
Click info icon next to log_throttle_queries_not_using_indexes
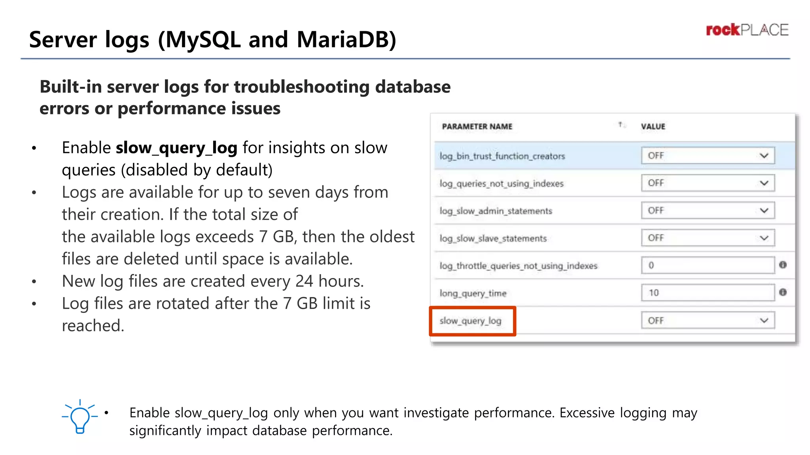click(x=783, y=265)
